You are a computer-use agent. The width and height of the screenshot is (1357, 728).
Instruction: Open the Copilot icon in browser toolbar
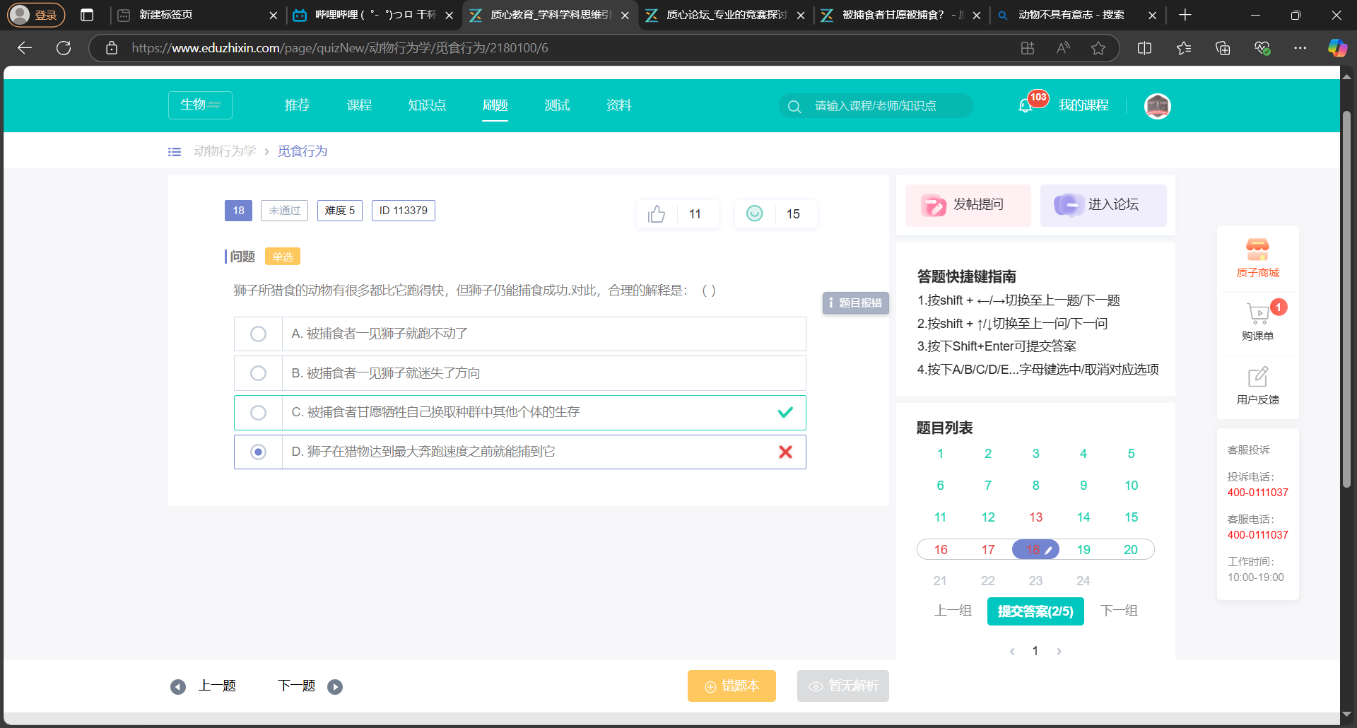point(1337,48)
